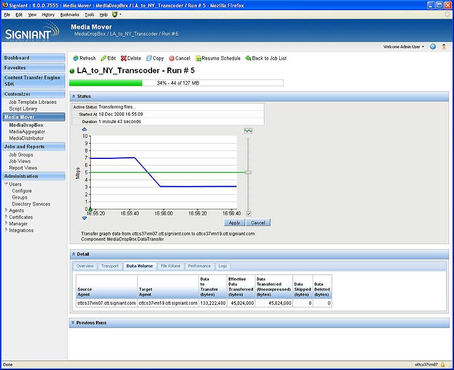Click the padlock icon in the status bar
The image size is (454, 370).
coord(443,364)
